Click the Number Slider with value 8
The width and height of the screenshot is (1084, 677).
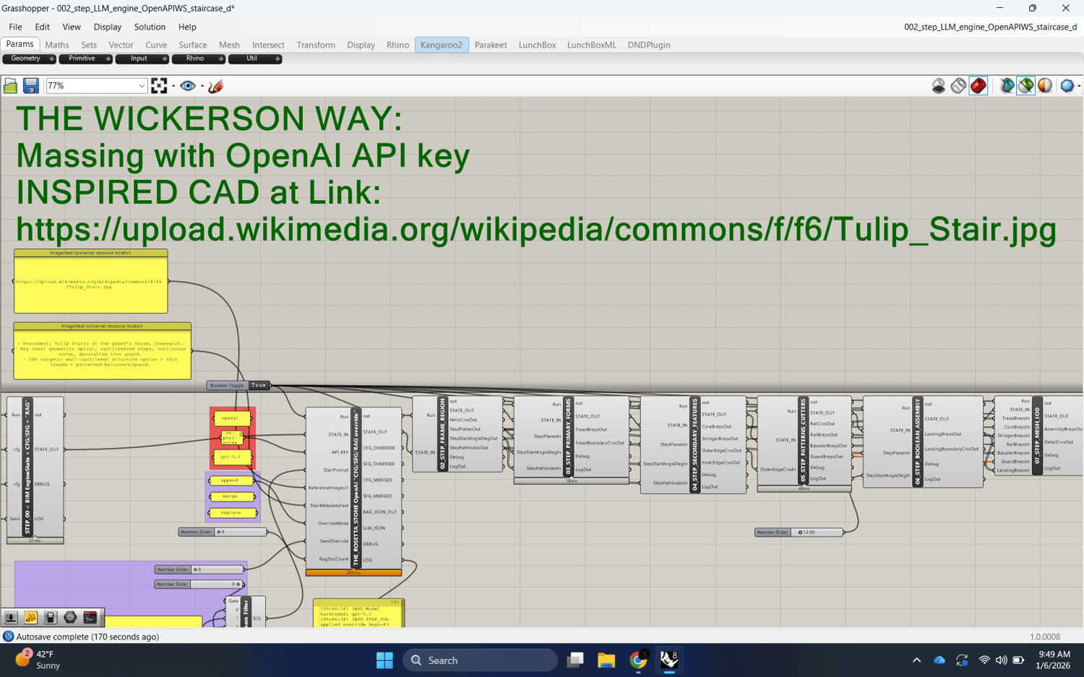[x=223, y=532]
